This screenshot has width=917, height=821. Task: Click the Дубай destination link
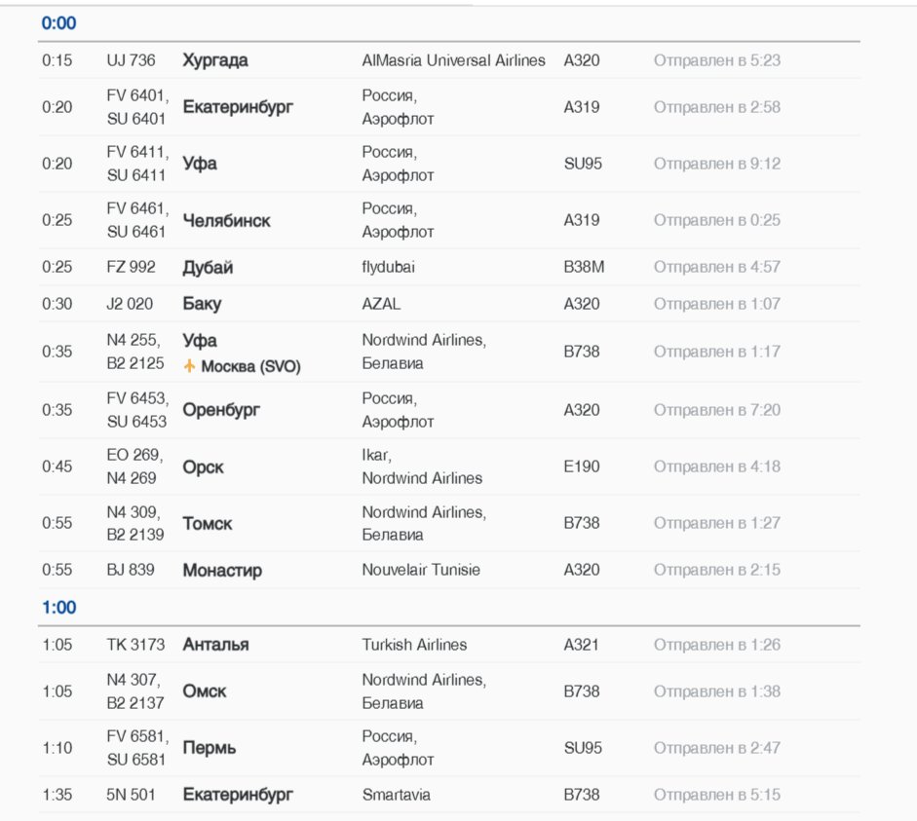tap(208, 267)
